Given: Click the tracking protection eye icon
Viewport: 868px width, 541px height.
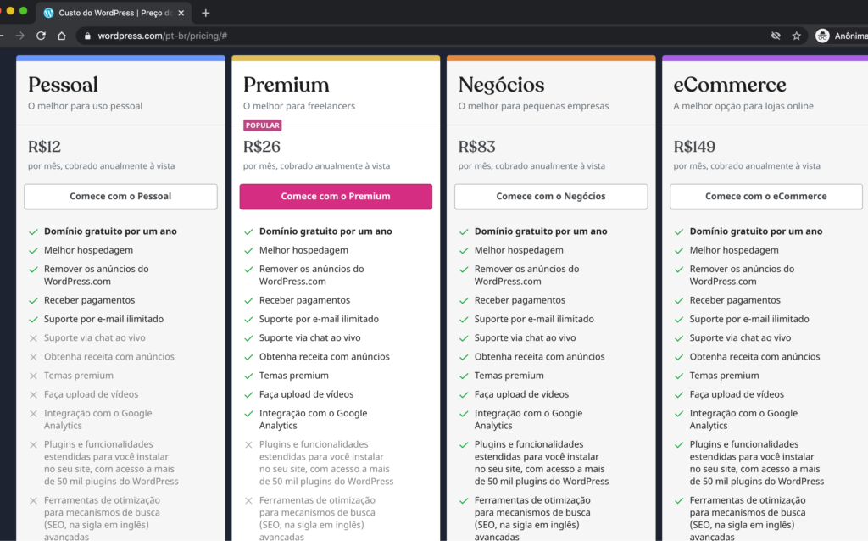Looking at the screenshot, I should tap(775, 36).
